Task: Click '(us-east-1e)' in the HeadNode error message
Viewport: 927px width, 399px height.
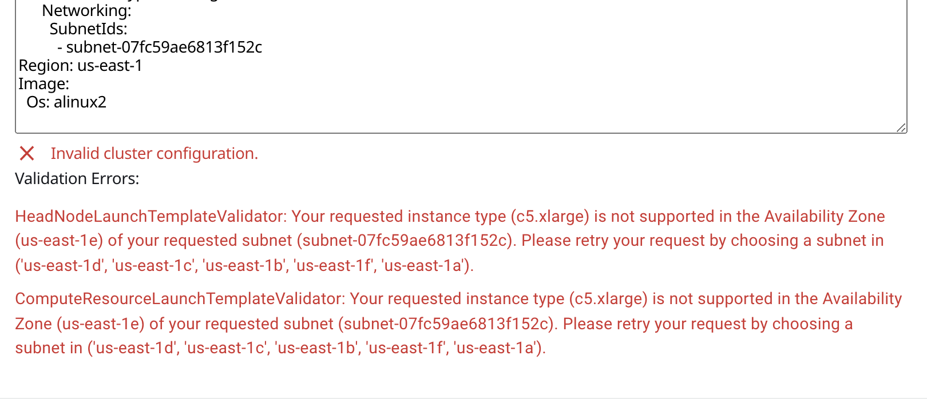Action: (60, 240)
